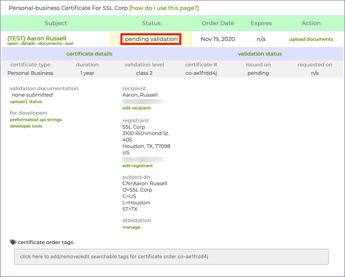Screen dimensions: 345x277
Task: Click 'status' under validation documentation
Action: pos(35,102)
